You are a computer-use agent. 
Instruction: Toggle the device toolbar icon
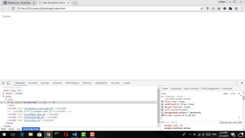[8, 83]
